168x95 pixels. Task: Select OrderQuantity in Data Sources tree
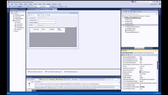click(x=20, y=28)
